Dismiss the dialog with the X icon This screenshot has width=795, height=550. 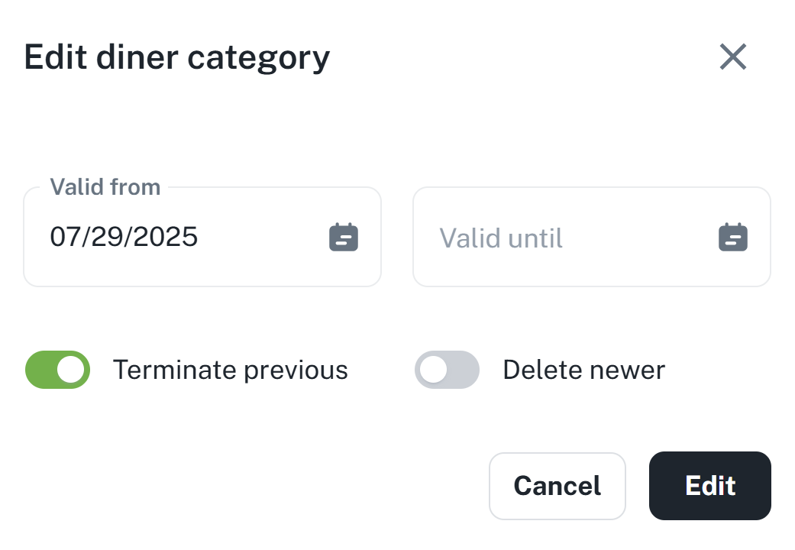pyautogui.click(x=733, y=57)
